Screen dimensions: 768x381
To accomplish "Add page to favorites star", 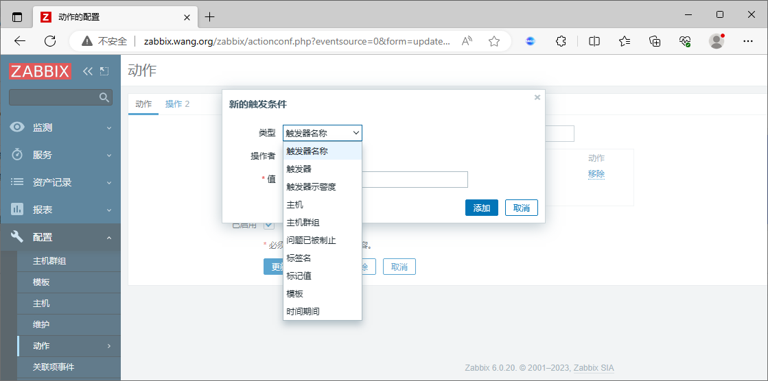I will point(493,41).
